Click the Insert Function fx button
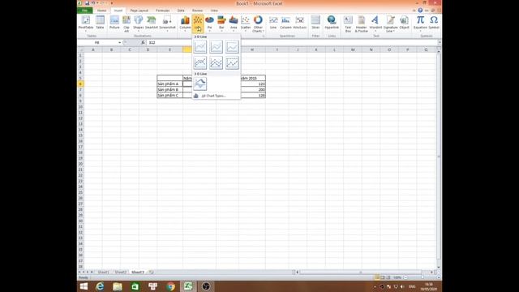This screenshot has height=292, width=519. pyautogui.click(x=143, y=43)
